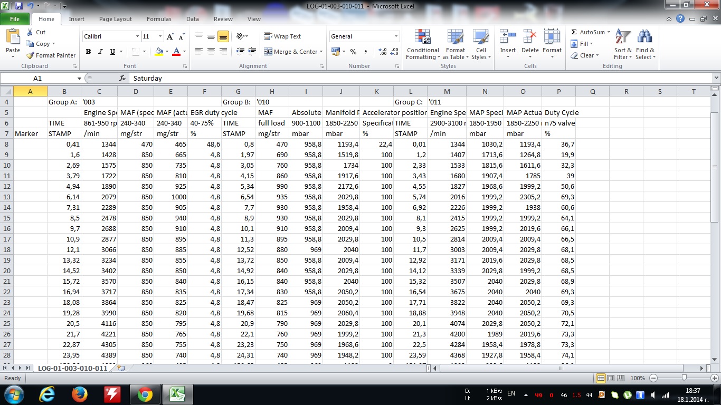721x405 pixels.
Task: Toggle Wrap Text for the cell
Action: click(282, 36)
